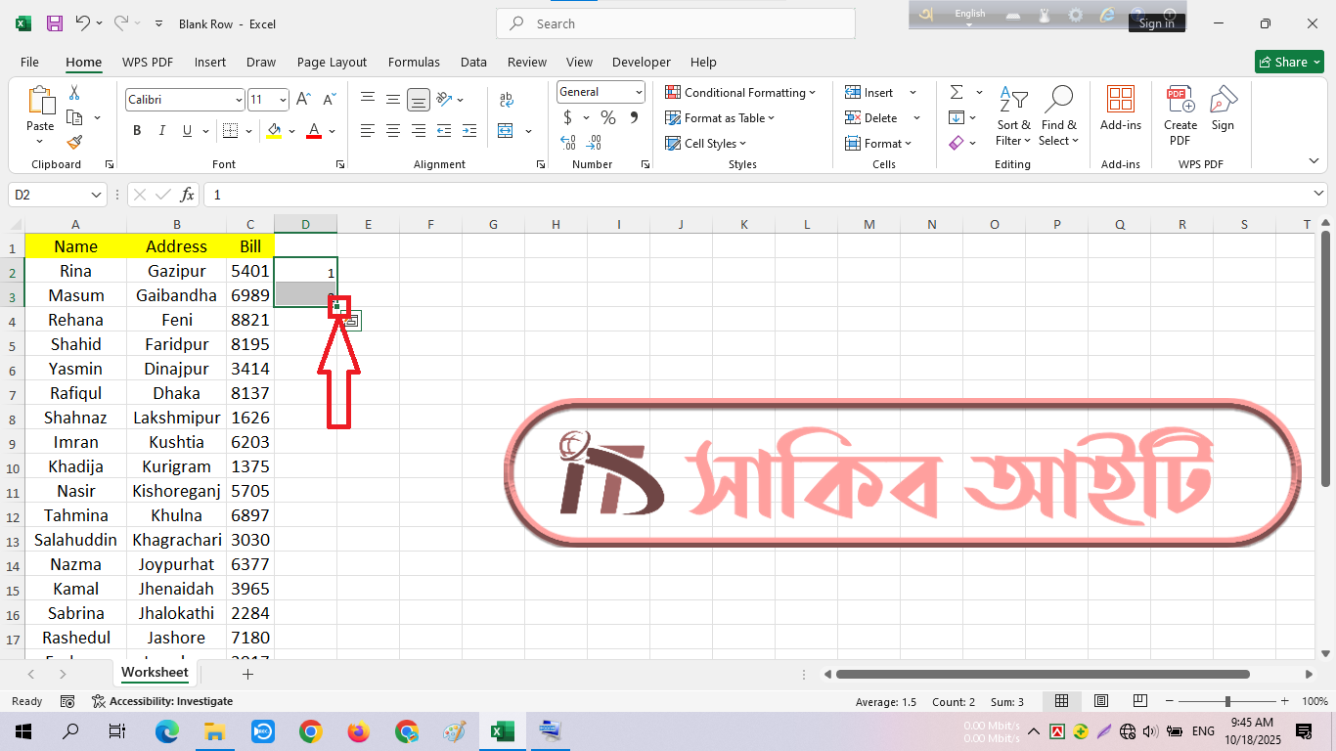Screen dimensions: 1336x751
Task: Click the Format Painter brush icon
Action: (74, 143)
